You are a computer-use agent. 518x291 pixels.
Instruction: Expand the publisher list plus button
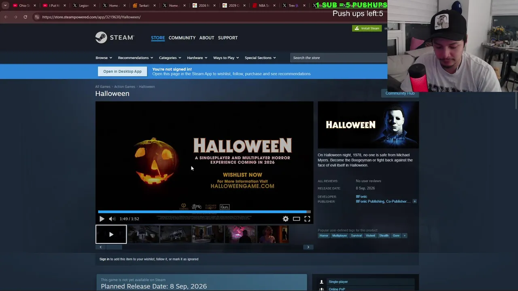[x=414, y=201]
